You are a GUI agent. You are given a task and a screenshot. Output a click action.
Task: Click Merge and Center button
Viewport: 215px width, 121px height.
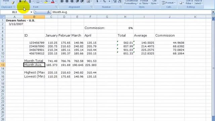click(88, 1)
